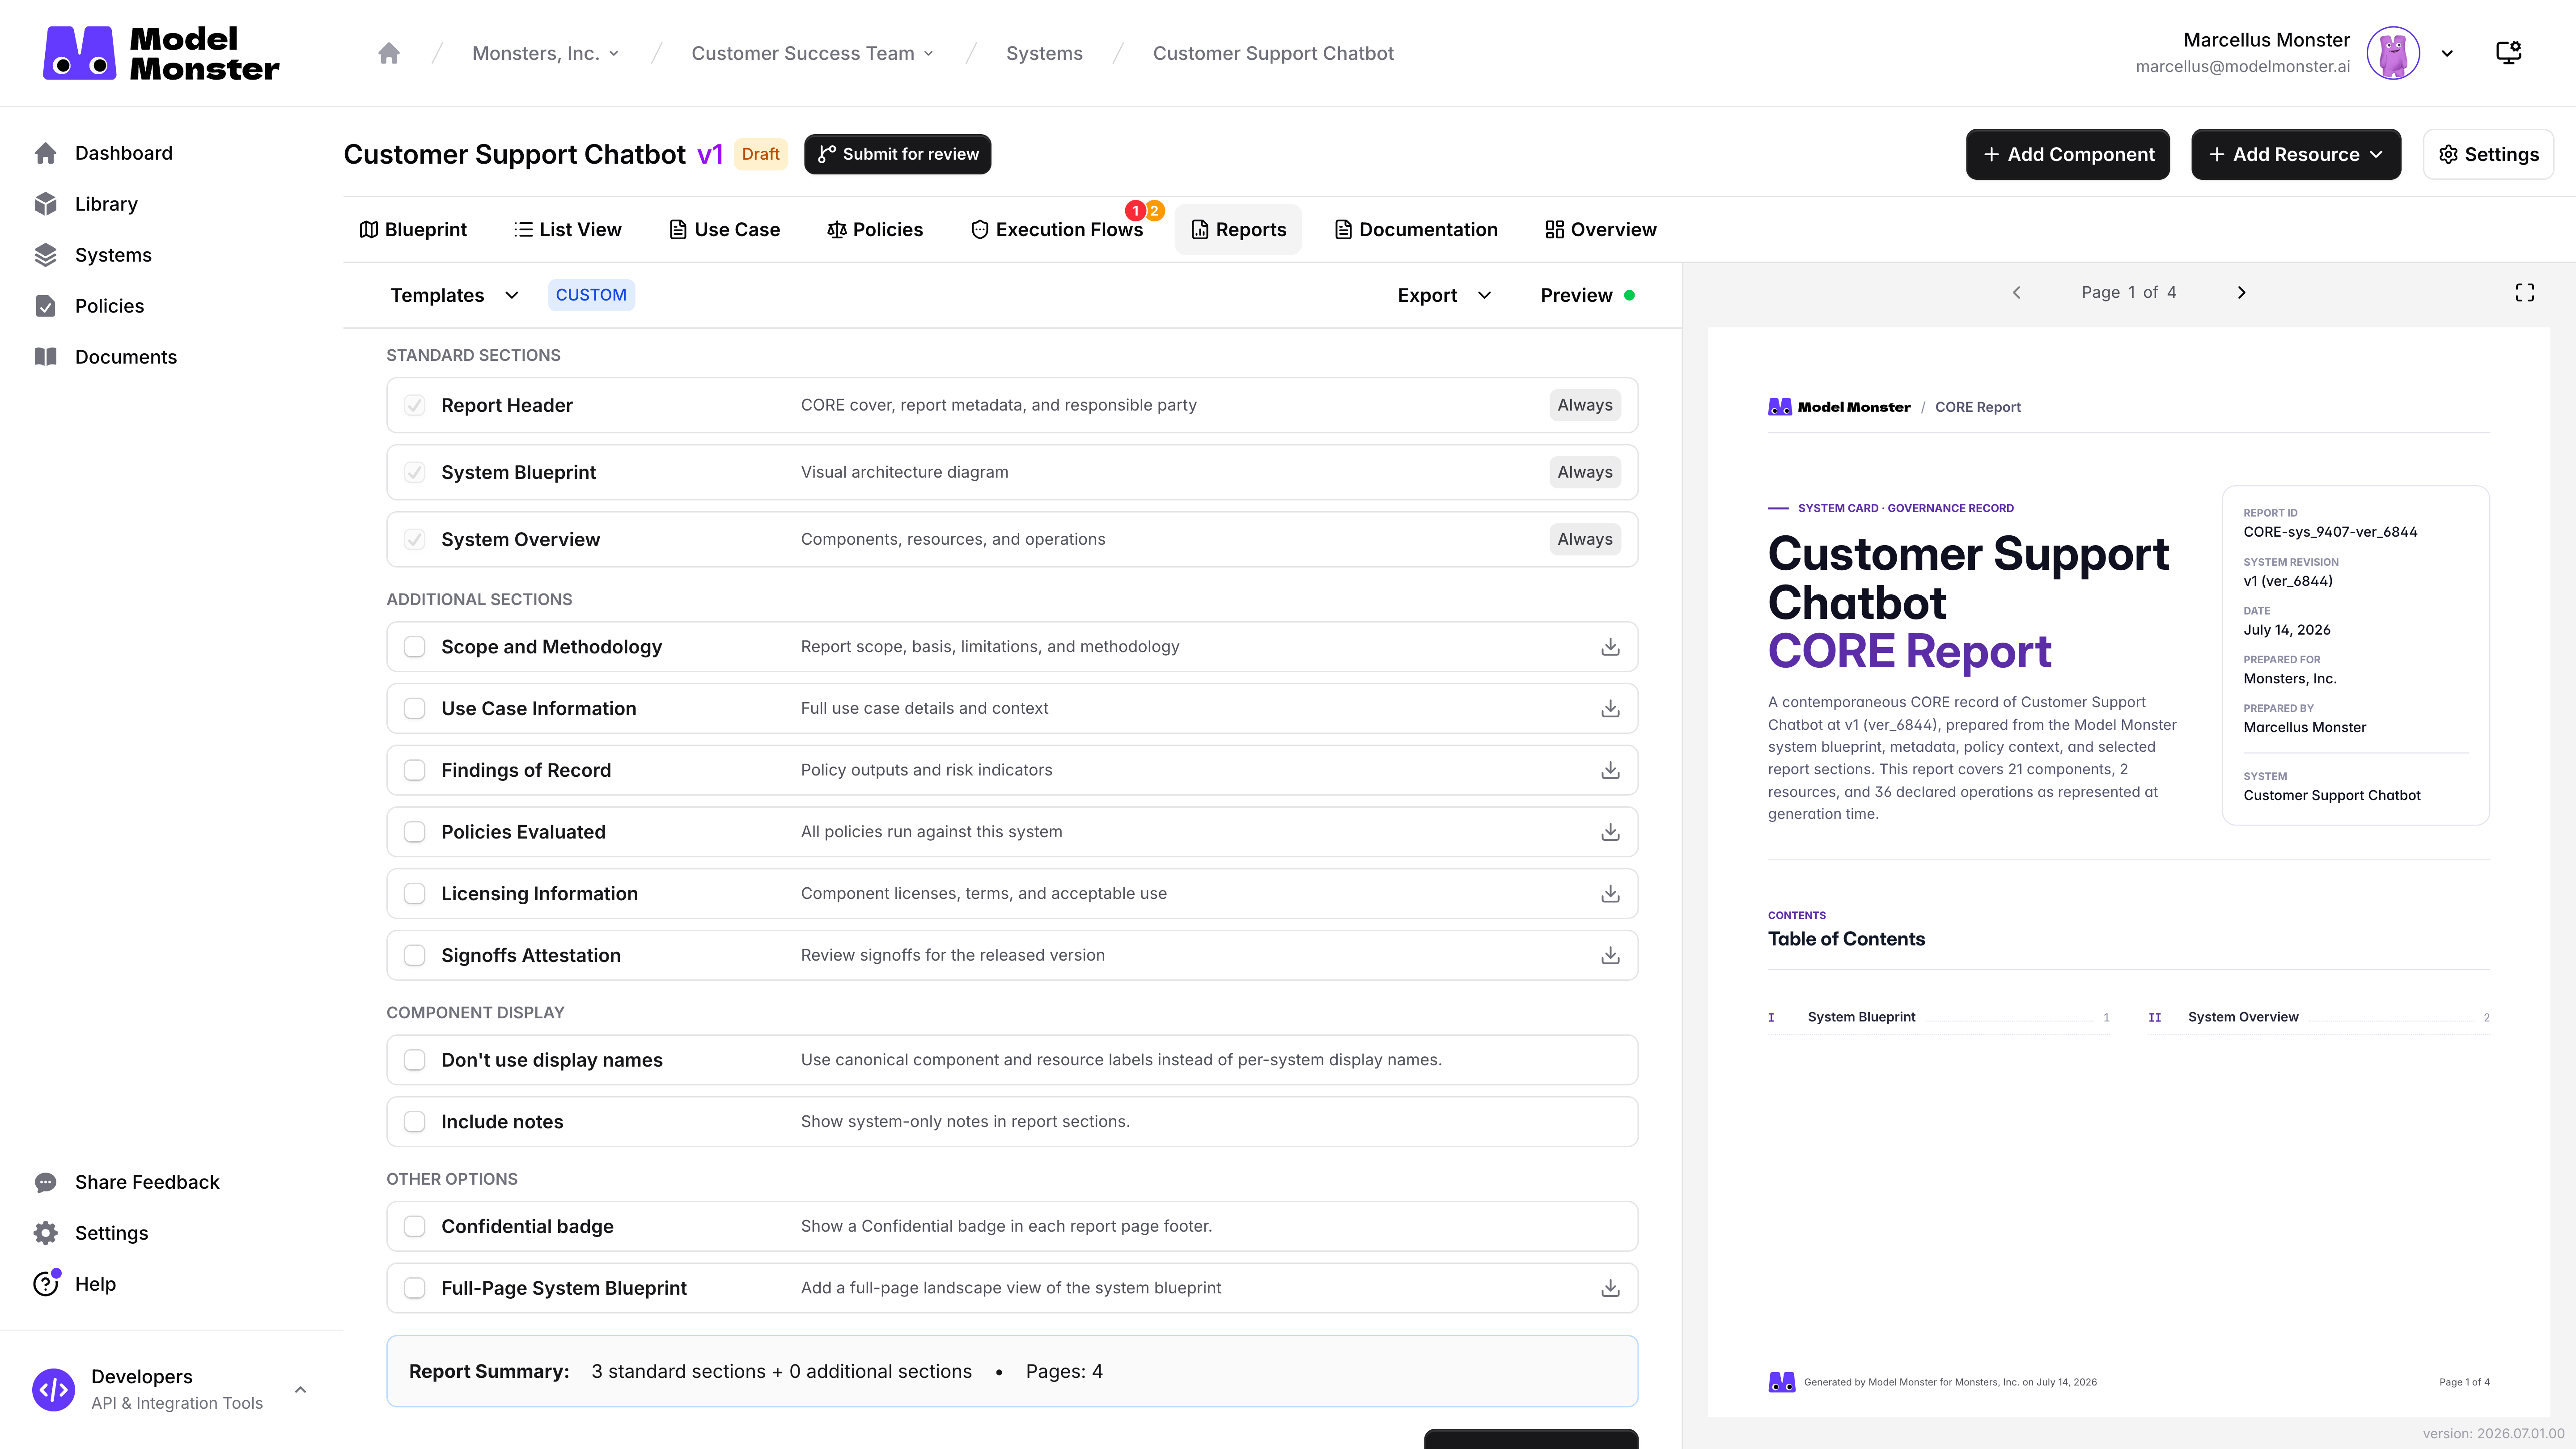Check Policies Evaluated checkbox
Viewport: 2576px width, 1449px height.
point(414,832)
